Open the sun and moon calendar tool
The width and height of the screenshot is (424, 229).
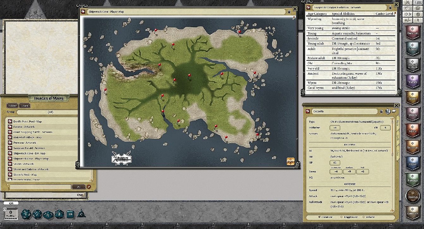[x=408, y=14]
